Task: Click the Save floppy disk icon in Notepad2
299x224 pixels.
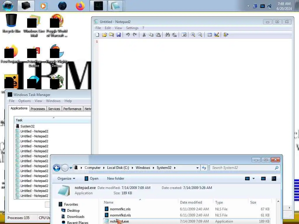Action: [119, 35]
